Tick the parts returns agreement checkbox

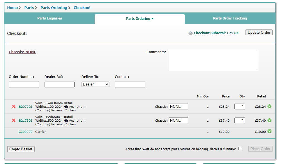click(240, 149)
